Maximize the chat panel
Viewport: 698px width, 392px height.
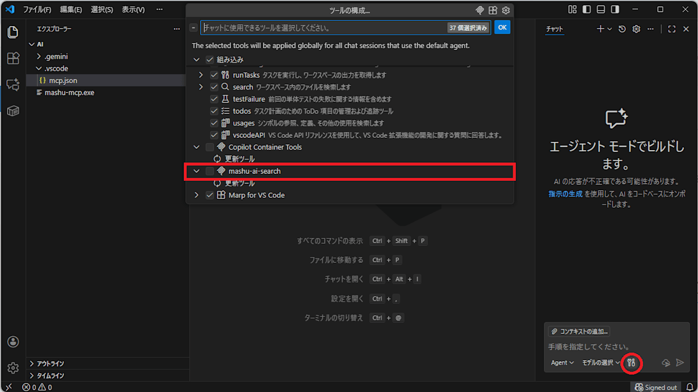click(672, 29)
